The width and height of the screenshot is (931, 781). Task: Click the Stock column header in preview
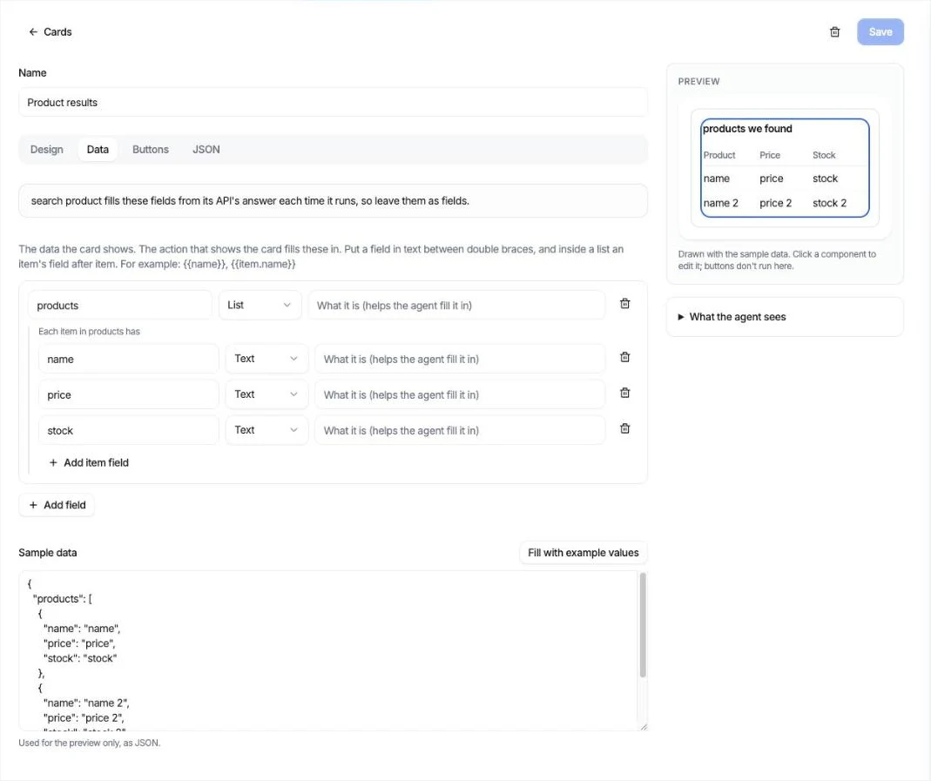[824, 155]
